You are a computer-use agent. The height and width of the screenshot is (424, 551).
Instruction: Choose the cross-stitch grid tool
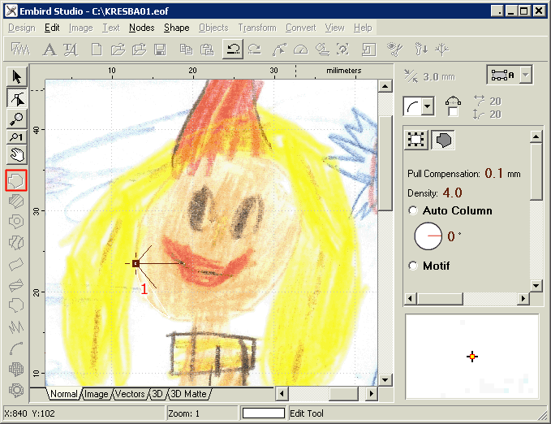[16, 369]
